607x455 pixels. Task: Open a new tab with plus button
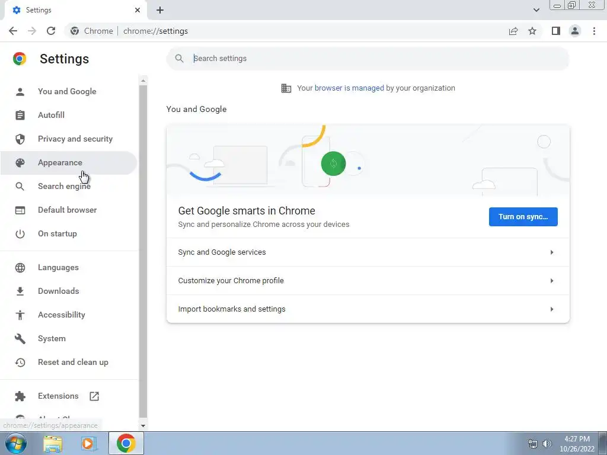160,10
